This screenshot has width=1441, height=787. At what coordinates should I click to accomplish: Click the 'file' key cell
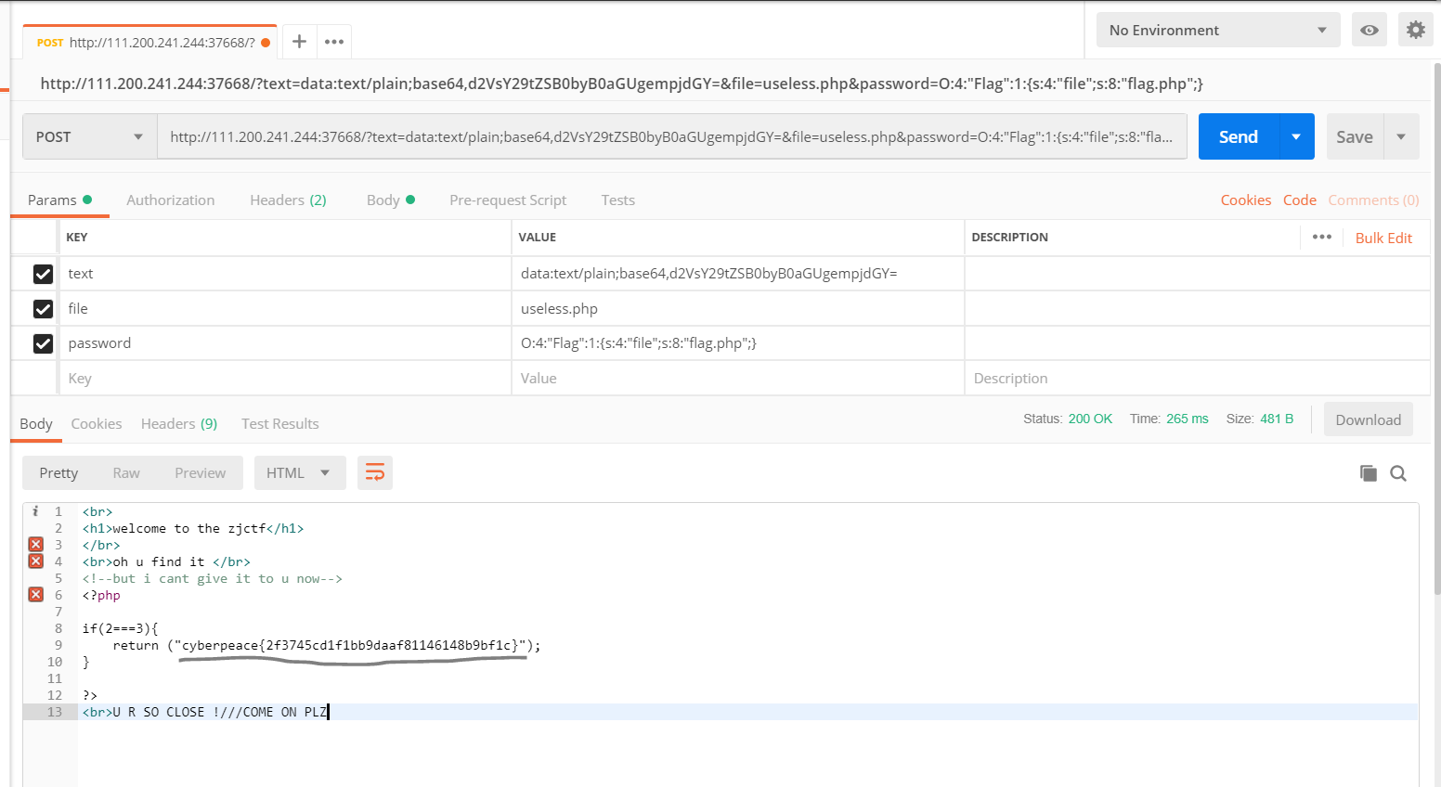[285, 308]
